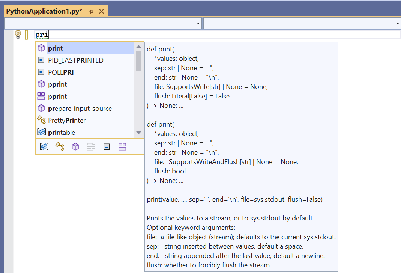Toggle the module filter icon
The image size is (401, 273).
122,146
